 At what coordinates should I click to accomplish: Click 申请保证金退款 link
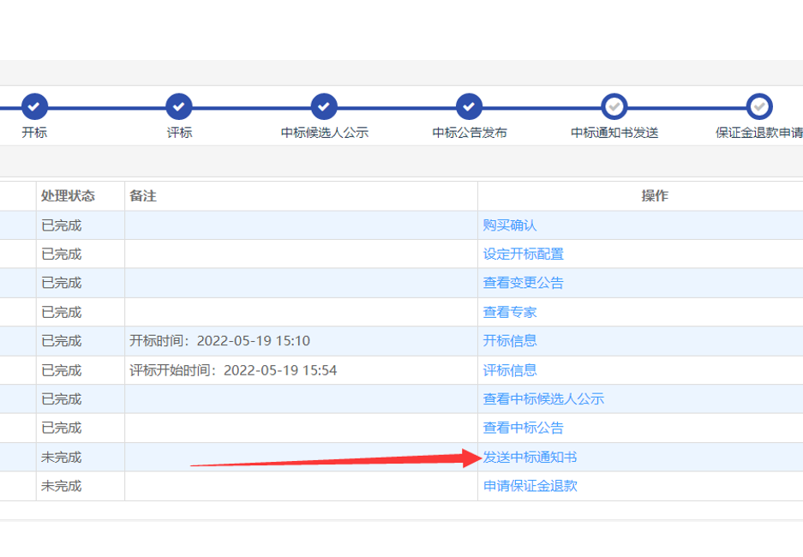pos(530,486)
